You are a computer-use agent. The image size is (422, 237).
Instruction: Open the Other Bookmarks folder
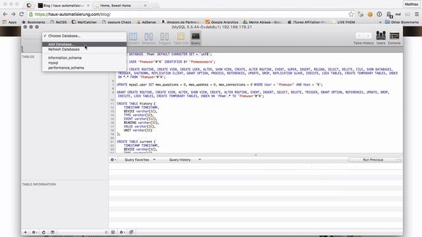point(402,22)
